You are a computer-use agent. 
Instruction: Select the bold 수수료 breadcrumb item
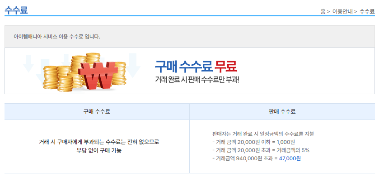pos(367,11)
